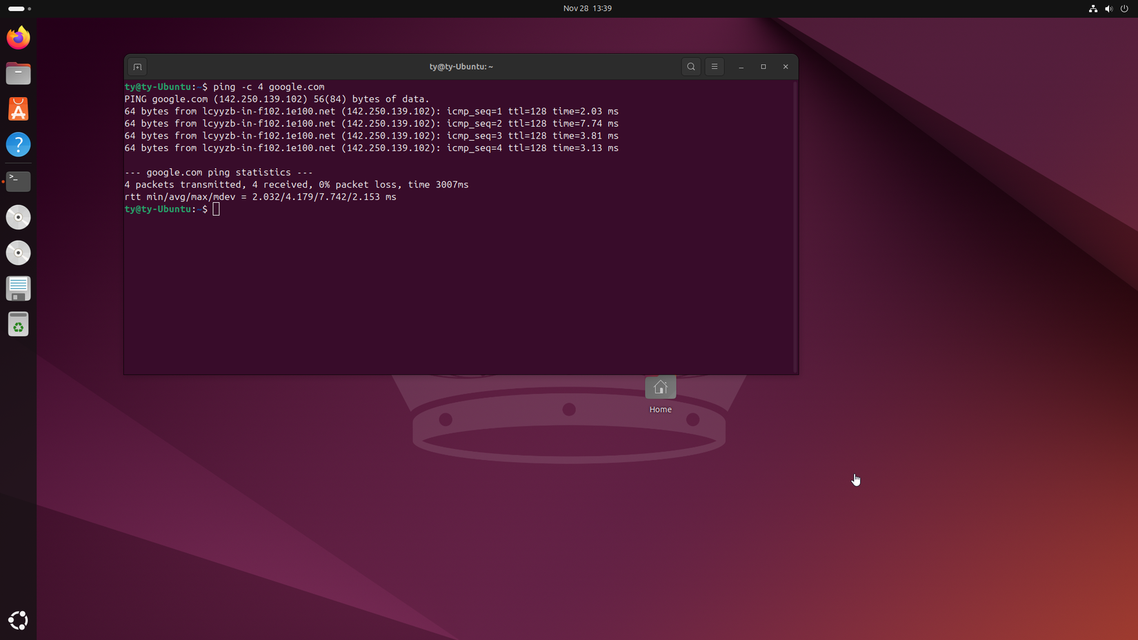
Task: Open the lower disc drive icon in the dock
Action: [18, 252]
